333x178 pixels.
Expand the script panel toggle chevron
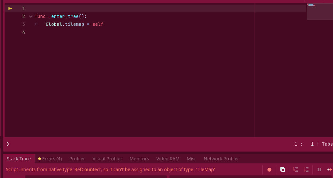tap(8, 144)
